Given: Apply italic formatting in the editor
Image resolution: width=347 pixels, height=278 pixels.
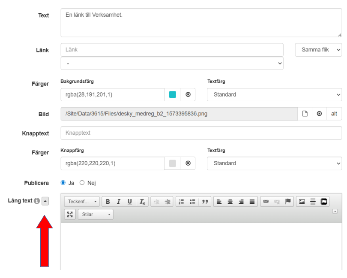Looking at the screenshot, I should click(118, 201).
